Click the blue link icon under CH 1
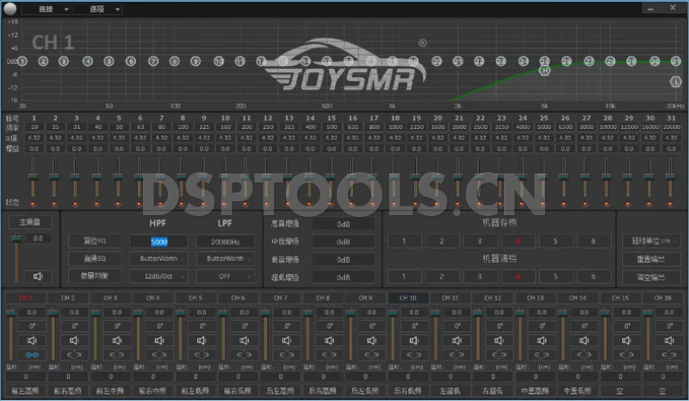This screenshot has height=401, width=689. click(32, 355)
